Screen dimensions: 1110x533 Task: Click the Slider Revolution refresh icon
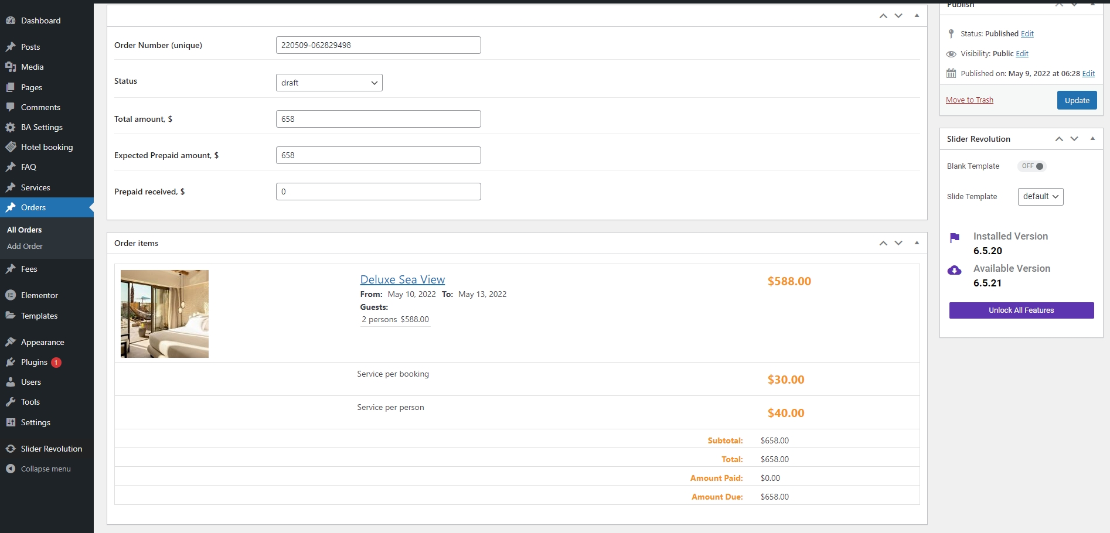pos(11,449)
